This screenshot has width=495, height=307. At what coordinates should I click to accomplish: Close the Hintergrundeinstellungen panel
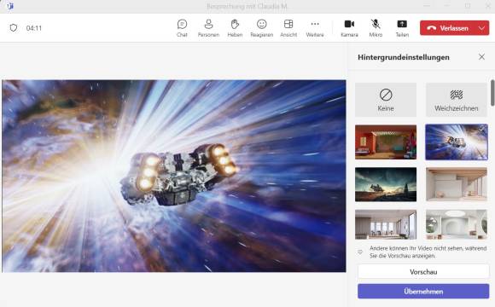point(481,57)
